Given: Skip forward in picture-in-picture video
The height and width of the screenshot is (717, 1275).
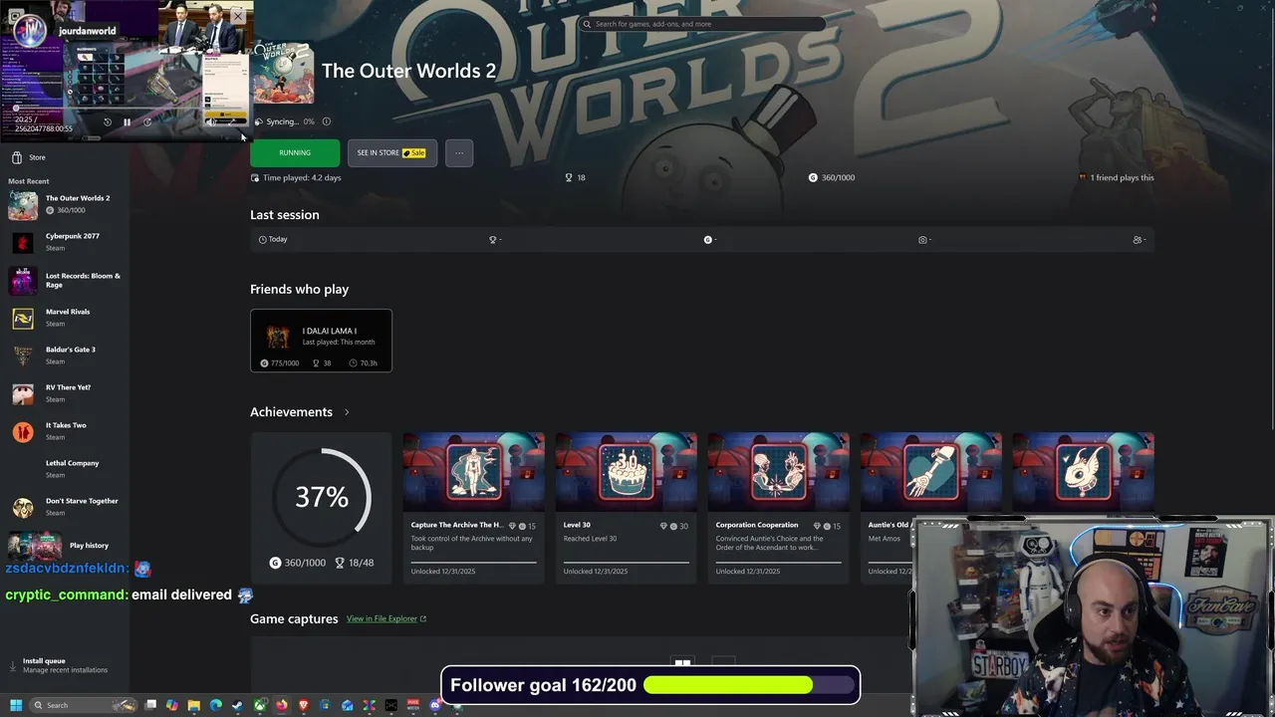Looking at the screenshot, I should 147,122.
